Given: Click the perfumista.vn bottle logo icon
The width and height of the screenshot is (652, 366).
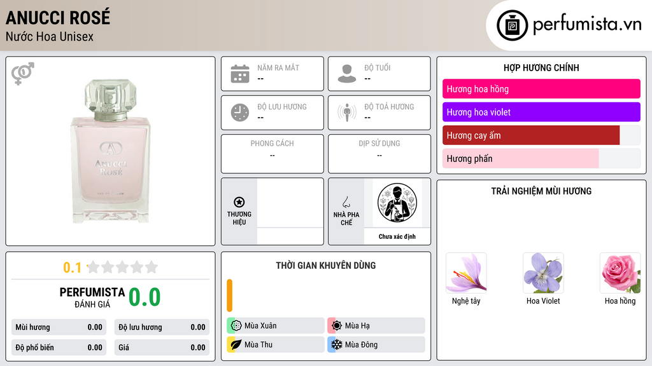Looking at the screenshot, I should click(512, 25).
